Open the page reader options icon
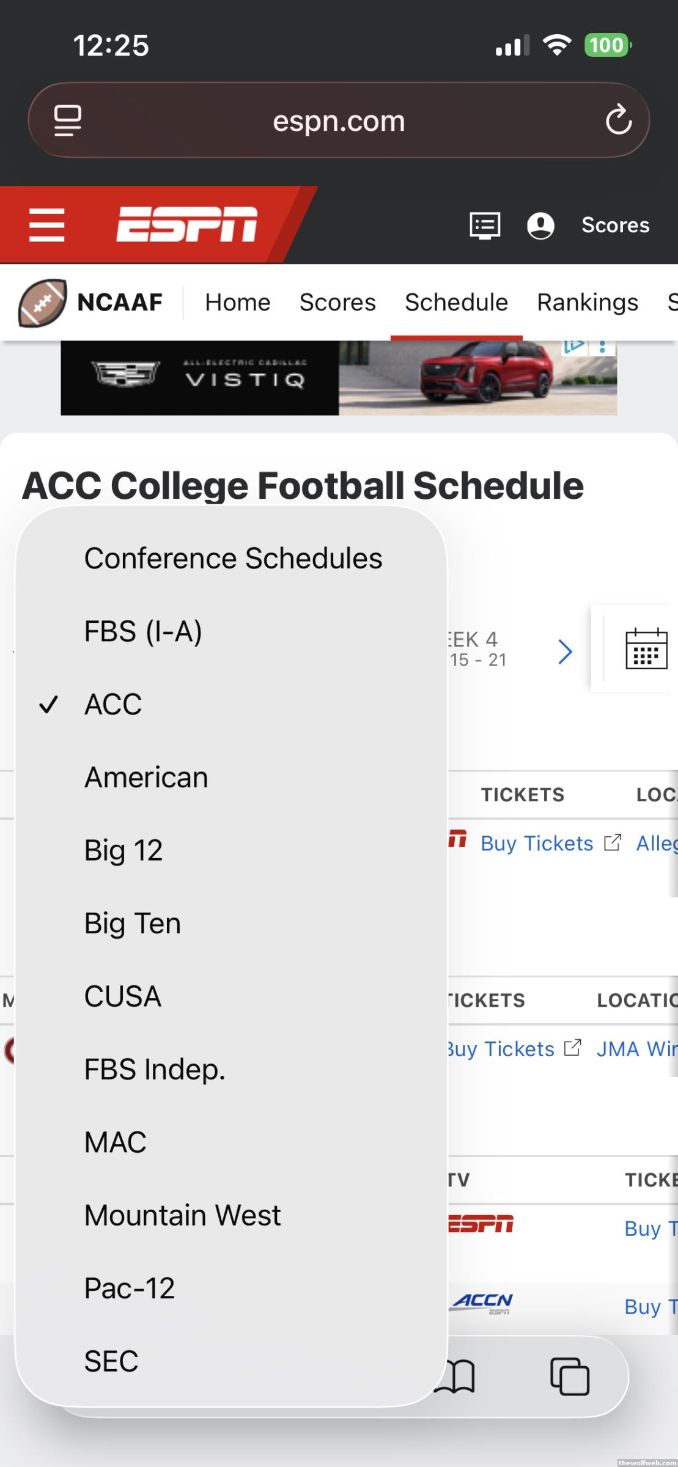678x1467 pixels. 67,120
